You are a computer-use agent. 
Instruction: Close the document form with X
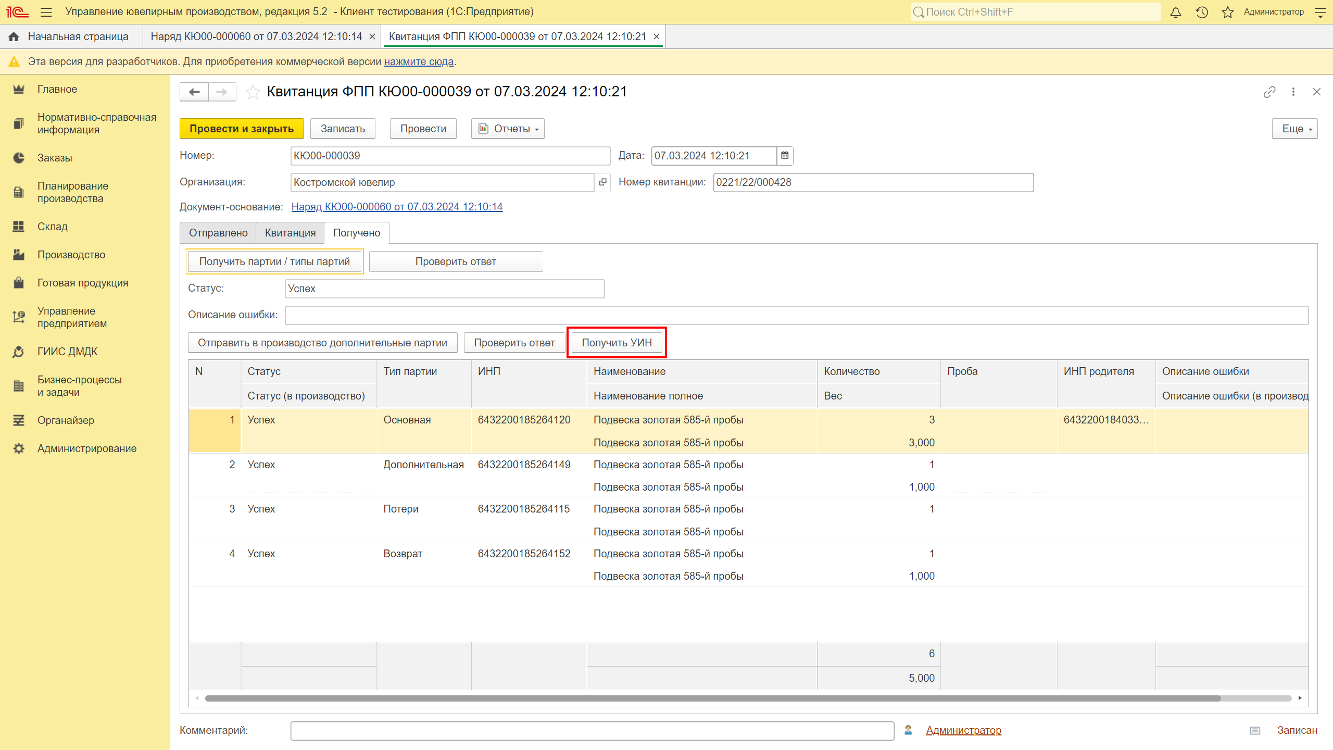[x=1317, y=92]
